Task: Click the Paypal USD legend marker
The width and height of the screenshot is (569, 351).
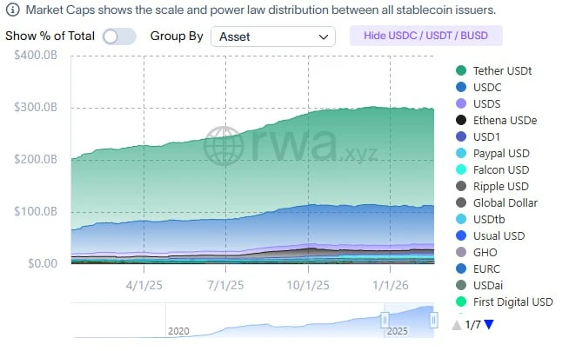Action: pos(460,153)
